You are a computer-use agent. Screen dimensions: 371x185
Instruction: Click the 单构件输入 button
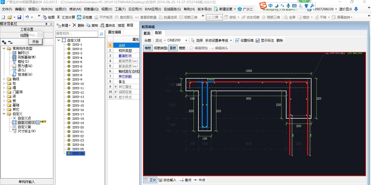coord(27,182)
